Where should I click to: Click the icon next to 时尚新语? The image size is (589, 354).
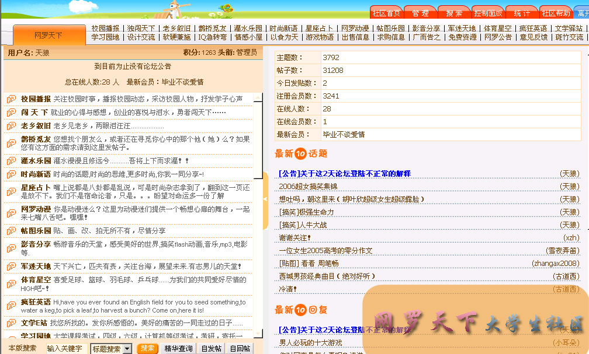point(11,174)
